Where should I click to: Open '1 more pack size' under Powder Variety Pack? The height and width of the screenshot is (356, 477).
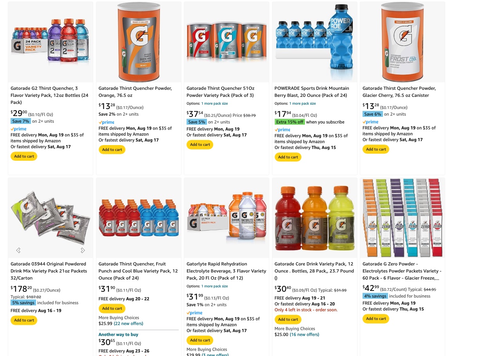214,104
